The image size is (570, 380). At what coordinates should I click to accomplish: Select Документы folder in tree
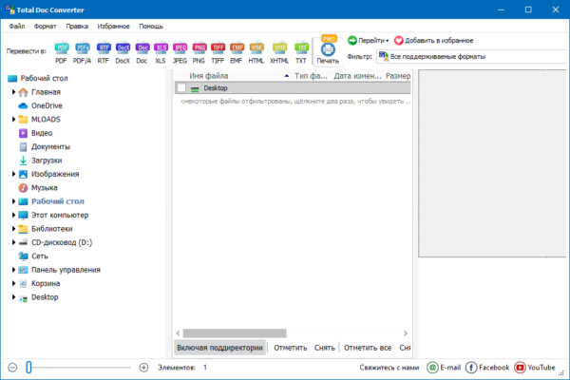click(50, 147)
